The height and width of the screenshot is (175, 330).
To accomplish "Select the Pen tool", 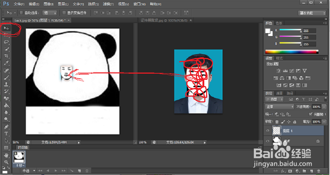I will pos(6,127).
